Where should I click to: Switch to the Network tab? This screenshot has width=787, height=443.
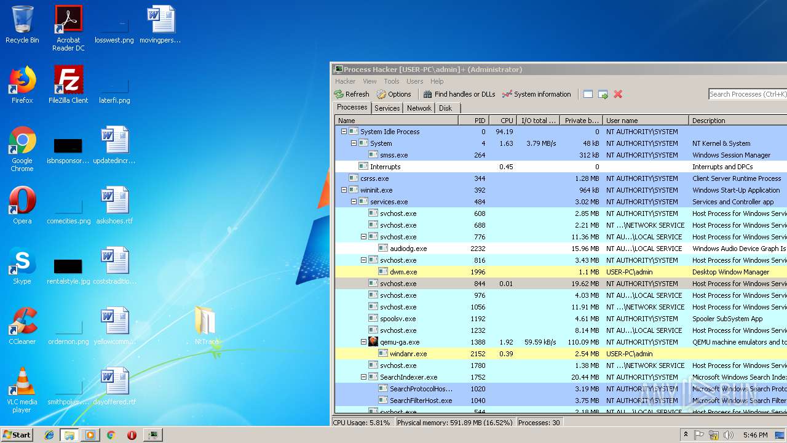(419, 108)
